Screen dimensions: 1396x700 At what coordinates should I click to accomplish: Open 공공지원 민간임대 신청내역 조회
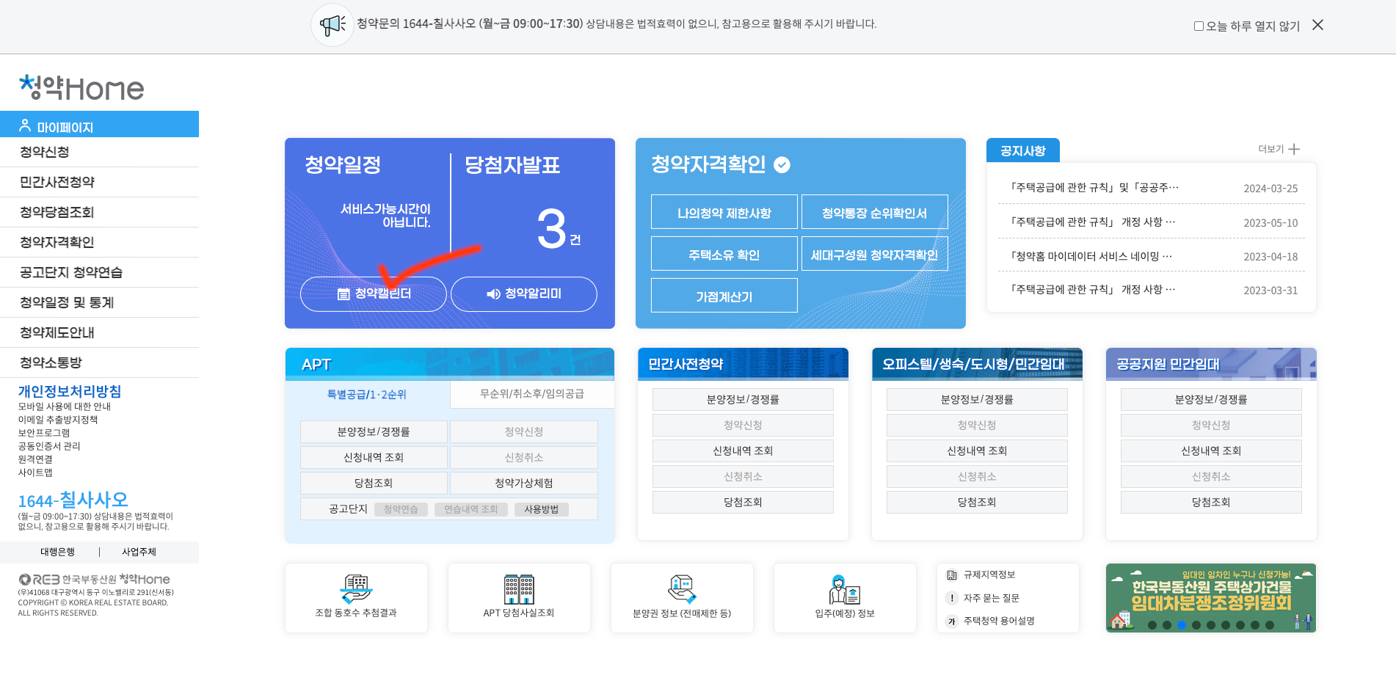tap(1211, 451)
